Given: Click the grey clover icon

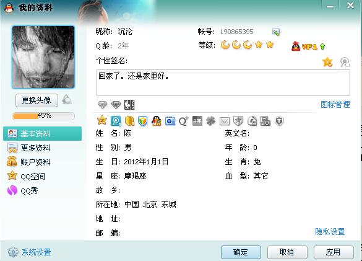Looking at the screenshot, I should [x=211, y=121].
